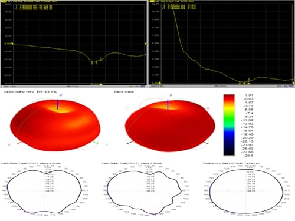Click the "-11.08" color scale value
This screenshot has height=221, width=295.
pyautogui.click(x=248, y=120)
